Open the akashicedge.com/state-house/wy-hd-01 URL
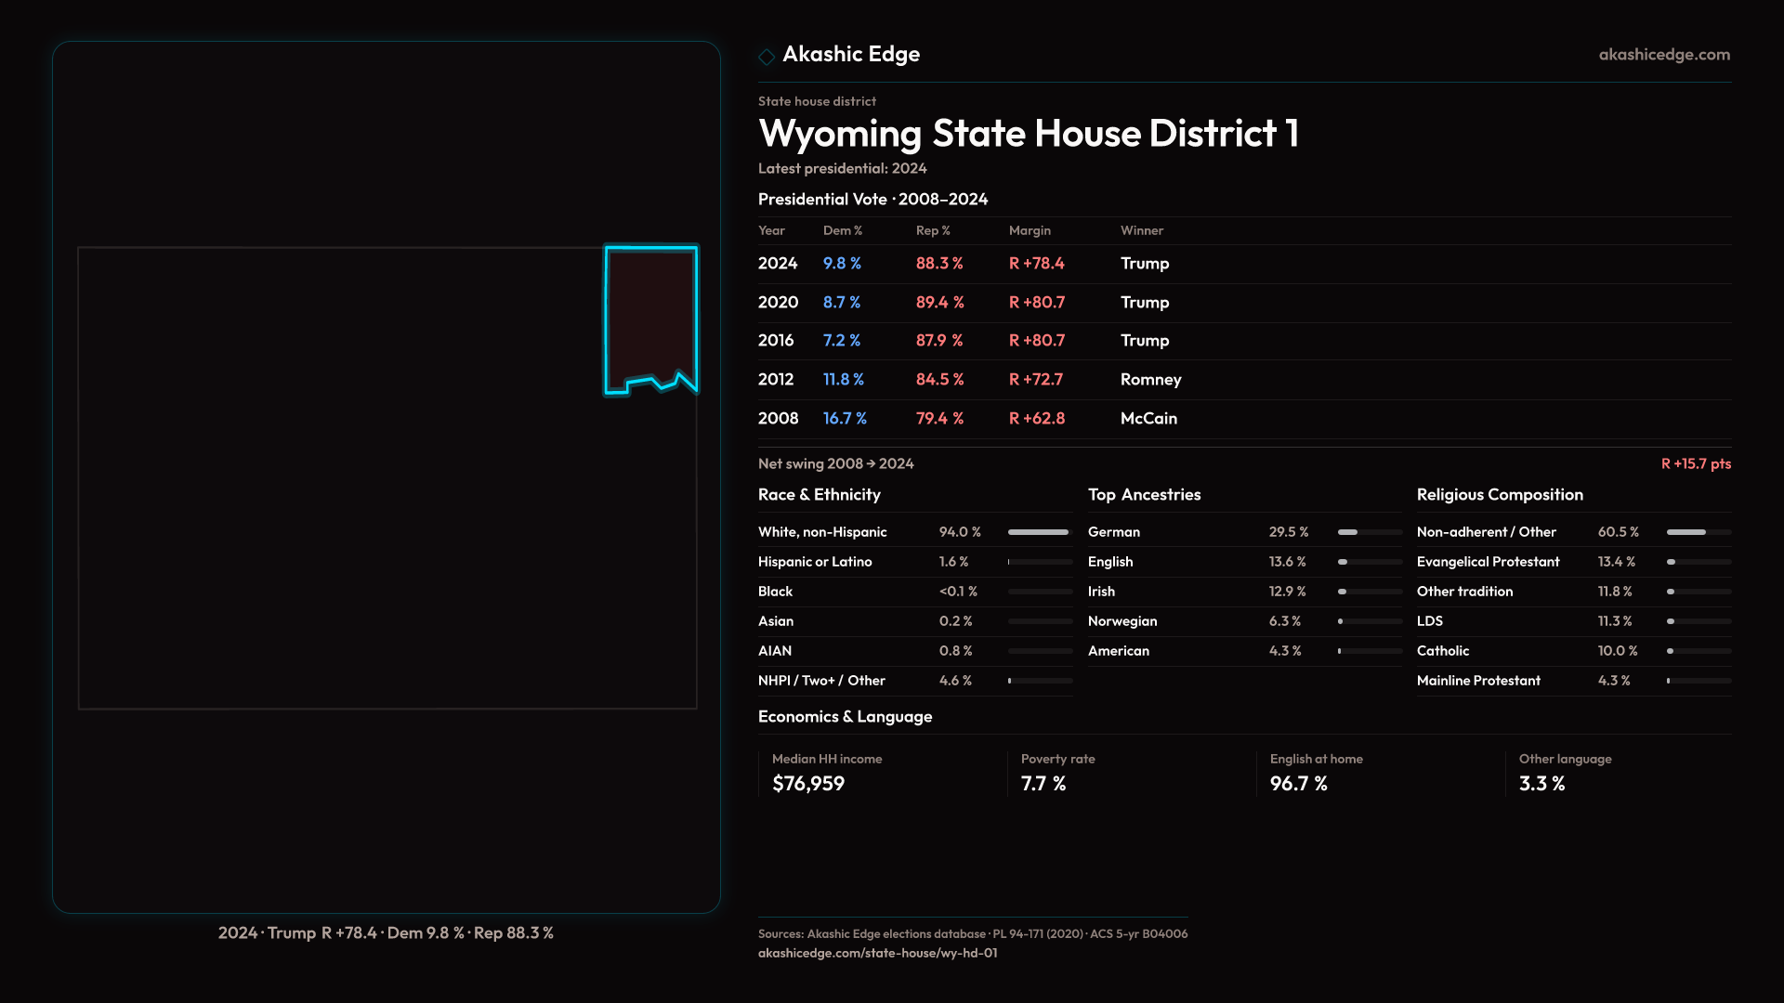 [877, 953]
